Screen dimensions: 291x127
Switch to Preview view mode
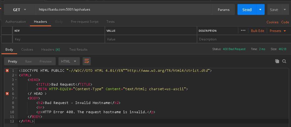point(45,61)
